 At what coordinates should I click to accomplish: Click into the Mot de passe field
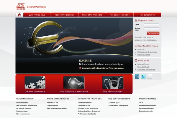tap(151, 29)
